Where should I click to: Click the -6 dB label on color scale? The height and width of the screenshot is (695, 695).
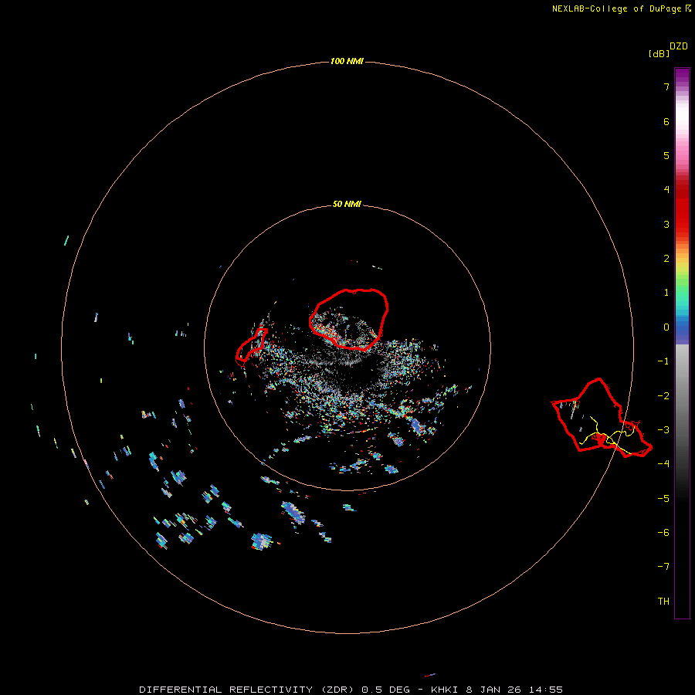663,533
